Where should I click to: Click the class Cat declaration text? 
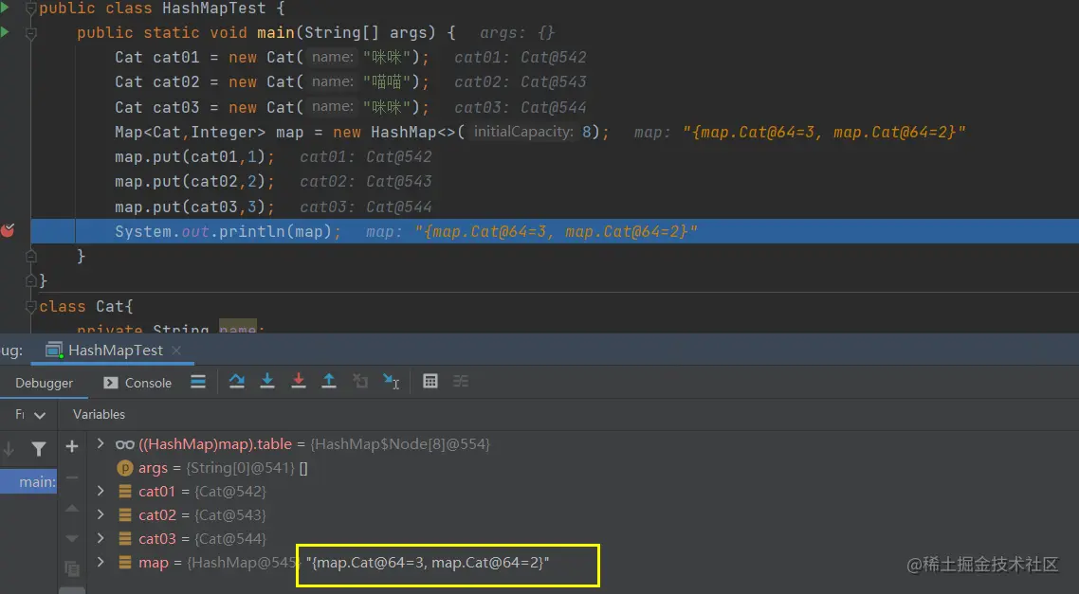[x=86, y=307]
